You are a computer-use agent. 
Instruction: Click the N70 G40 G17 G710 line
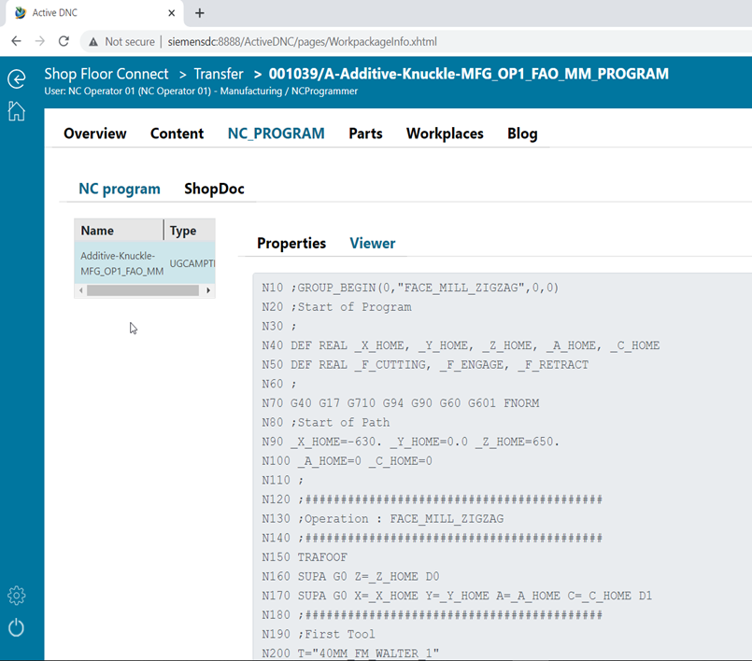pyautogui.click(x=400, y=403)
